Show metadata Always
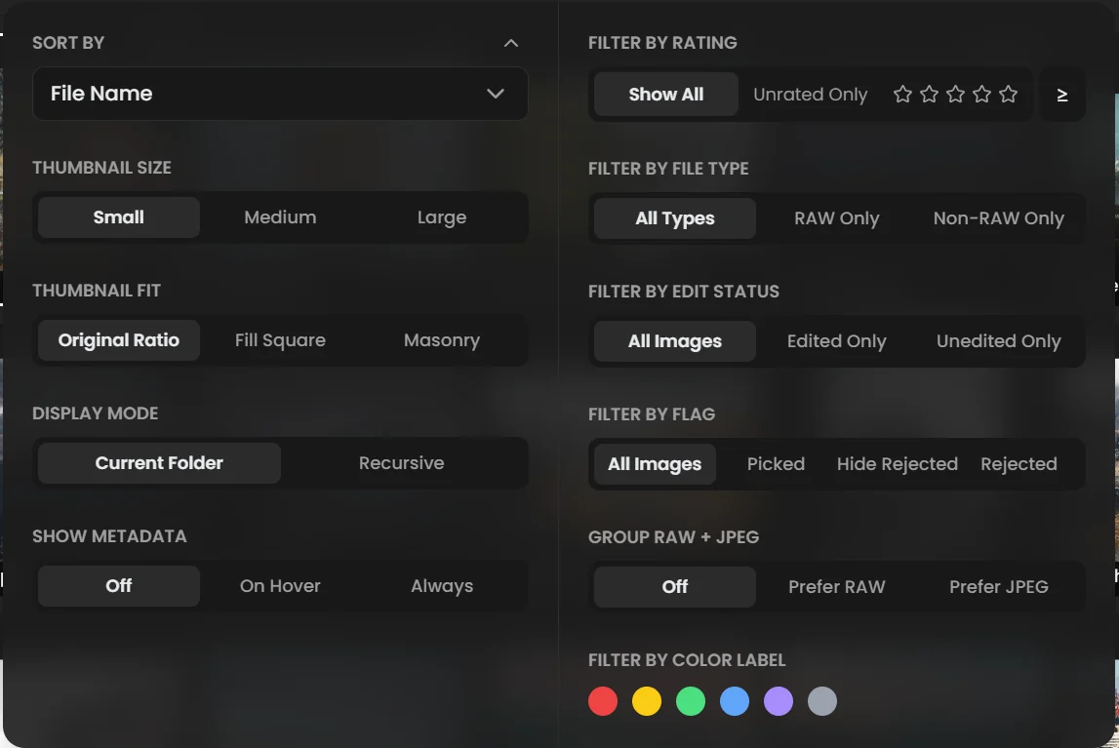The width and height of the screenshot is (1119, 748). pyautogui.click(x=442, y=585)
